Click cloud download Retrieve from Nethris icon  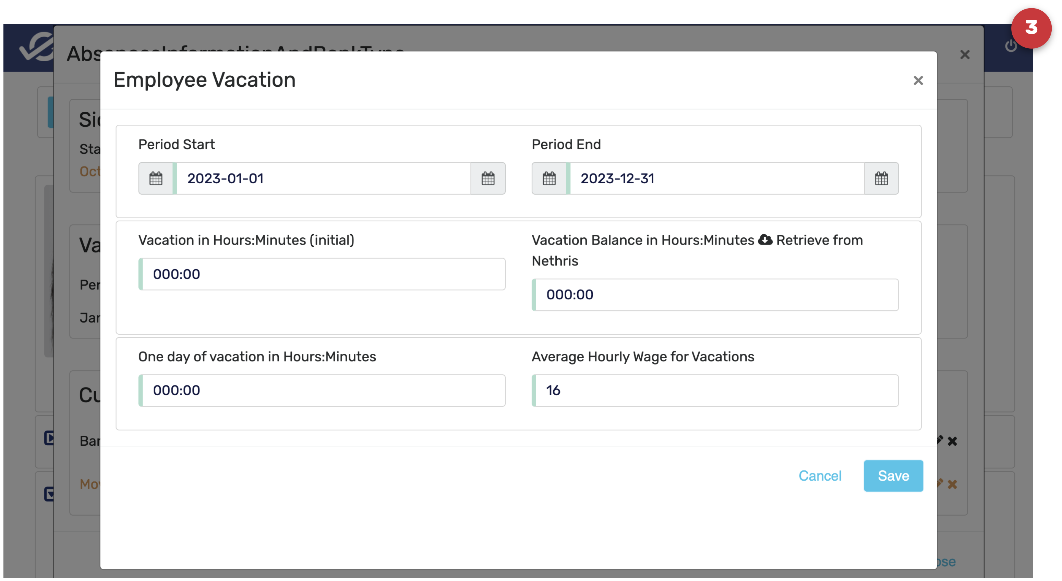point(765,240)
